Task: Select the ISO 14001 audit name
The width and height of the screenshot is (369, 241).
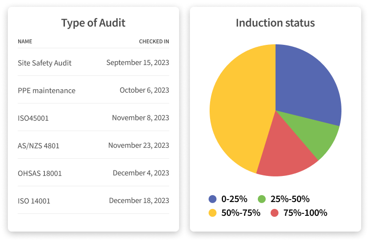Action: point(34,201)
